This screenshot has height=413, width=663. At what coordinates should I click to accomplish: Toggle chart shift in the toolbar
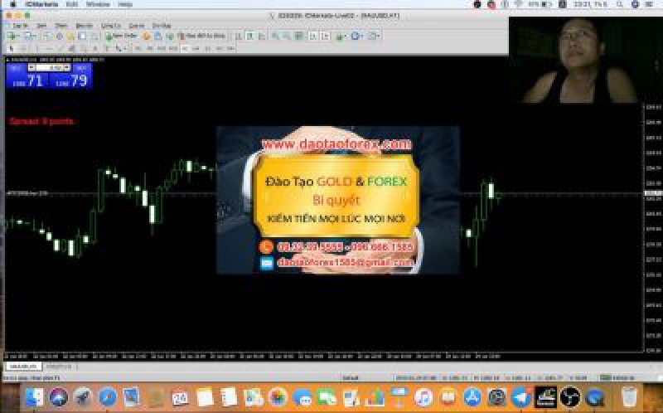[x=326, y=36]
